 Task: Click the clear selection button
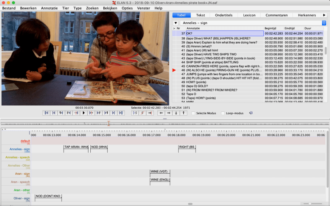[x=142, y=113]
